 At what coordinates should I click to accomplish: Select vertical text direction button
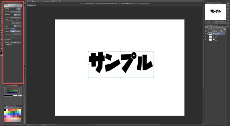[18, 31]
